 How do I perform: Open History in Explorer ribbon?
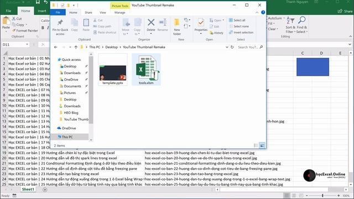click(216, 33)
